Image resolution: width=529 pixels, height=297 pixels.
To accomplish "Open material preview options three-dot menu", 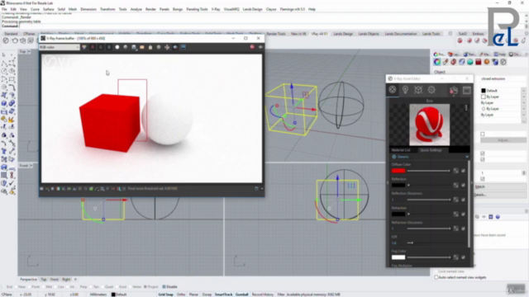I will (466, 108).
